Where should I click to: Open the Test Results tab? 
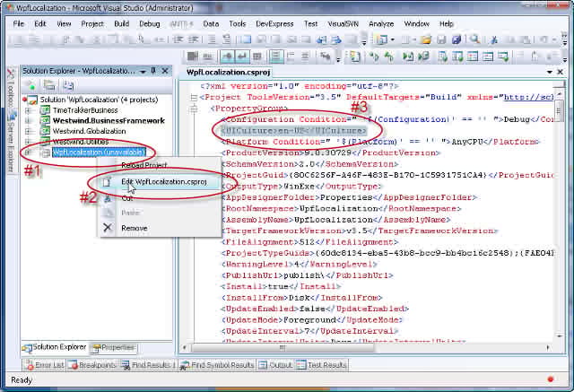(x=321, y=365)
